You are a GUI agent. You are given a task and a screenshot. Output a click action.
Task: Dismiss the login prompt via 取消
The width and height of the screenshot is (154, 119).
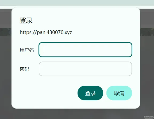[119, 93]
